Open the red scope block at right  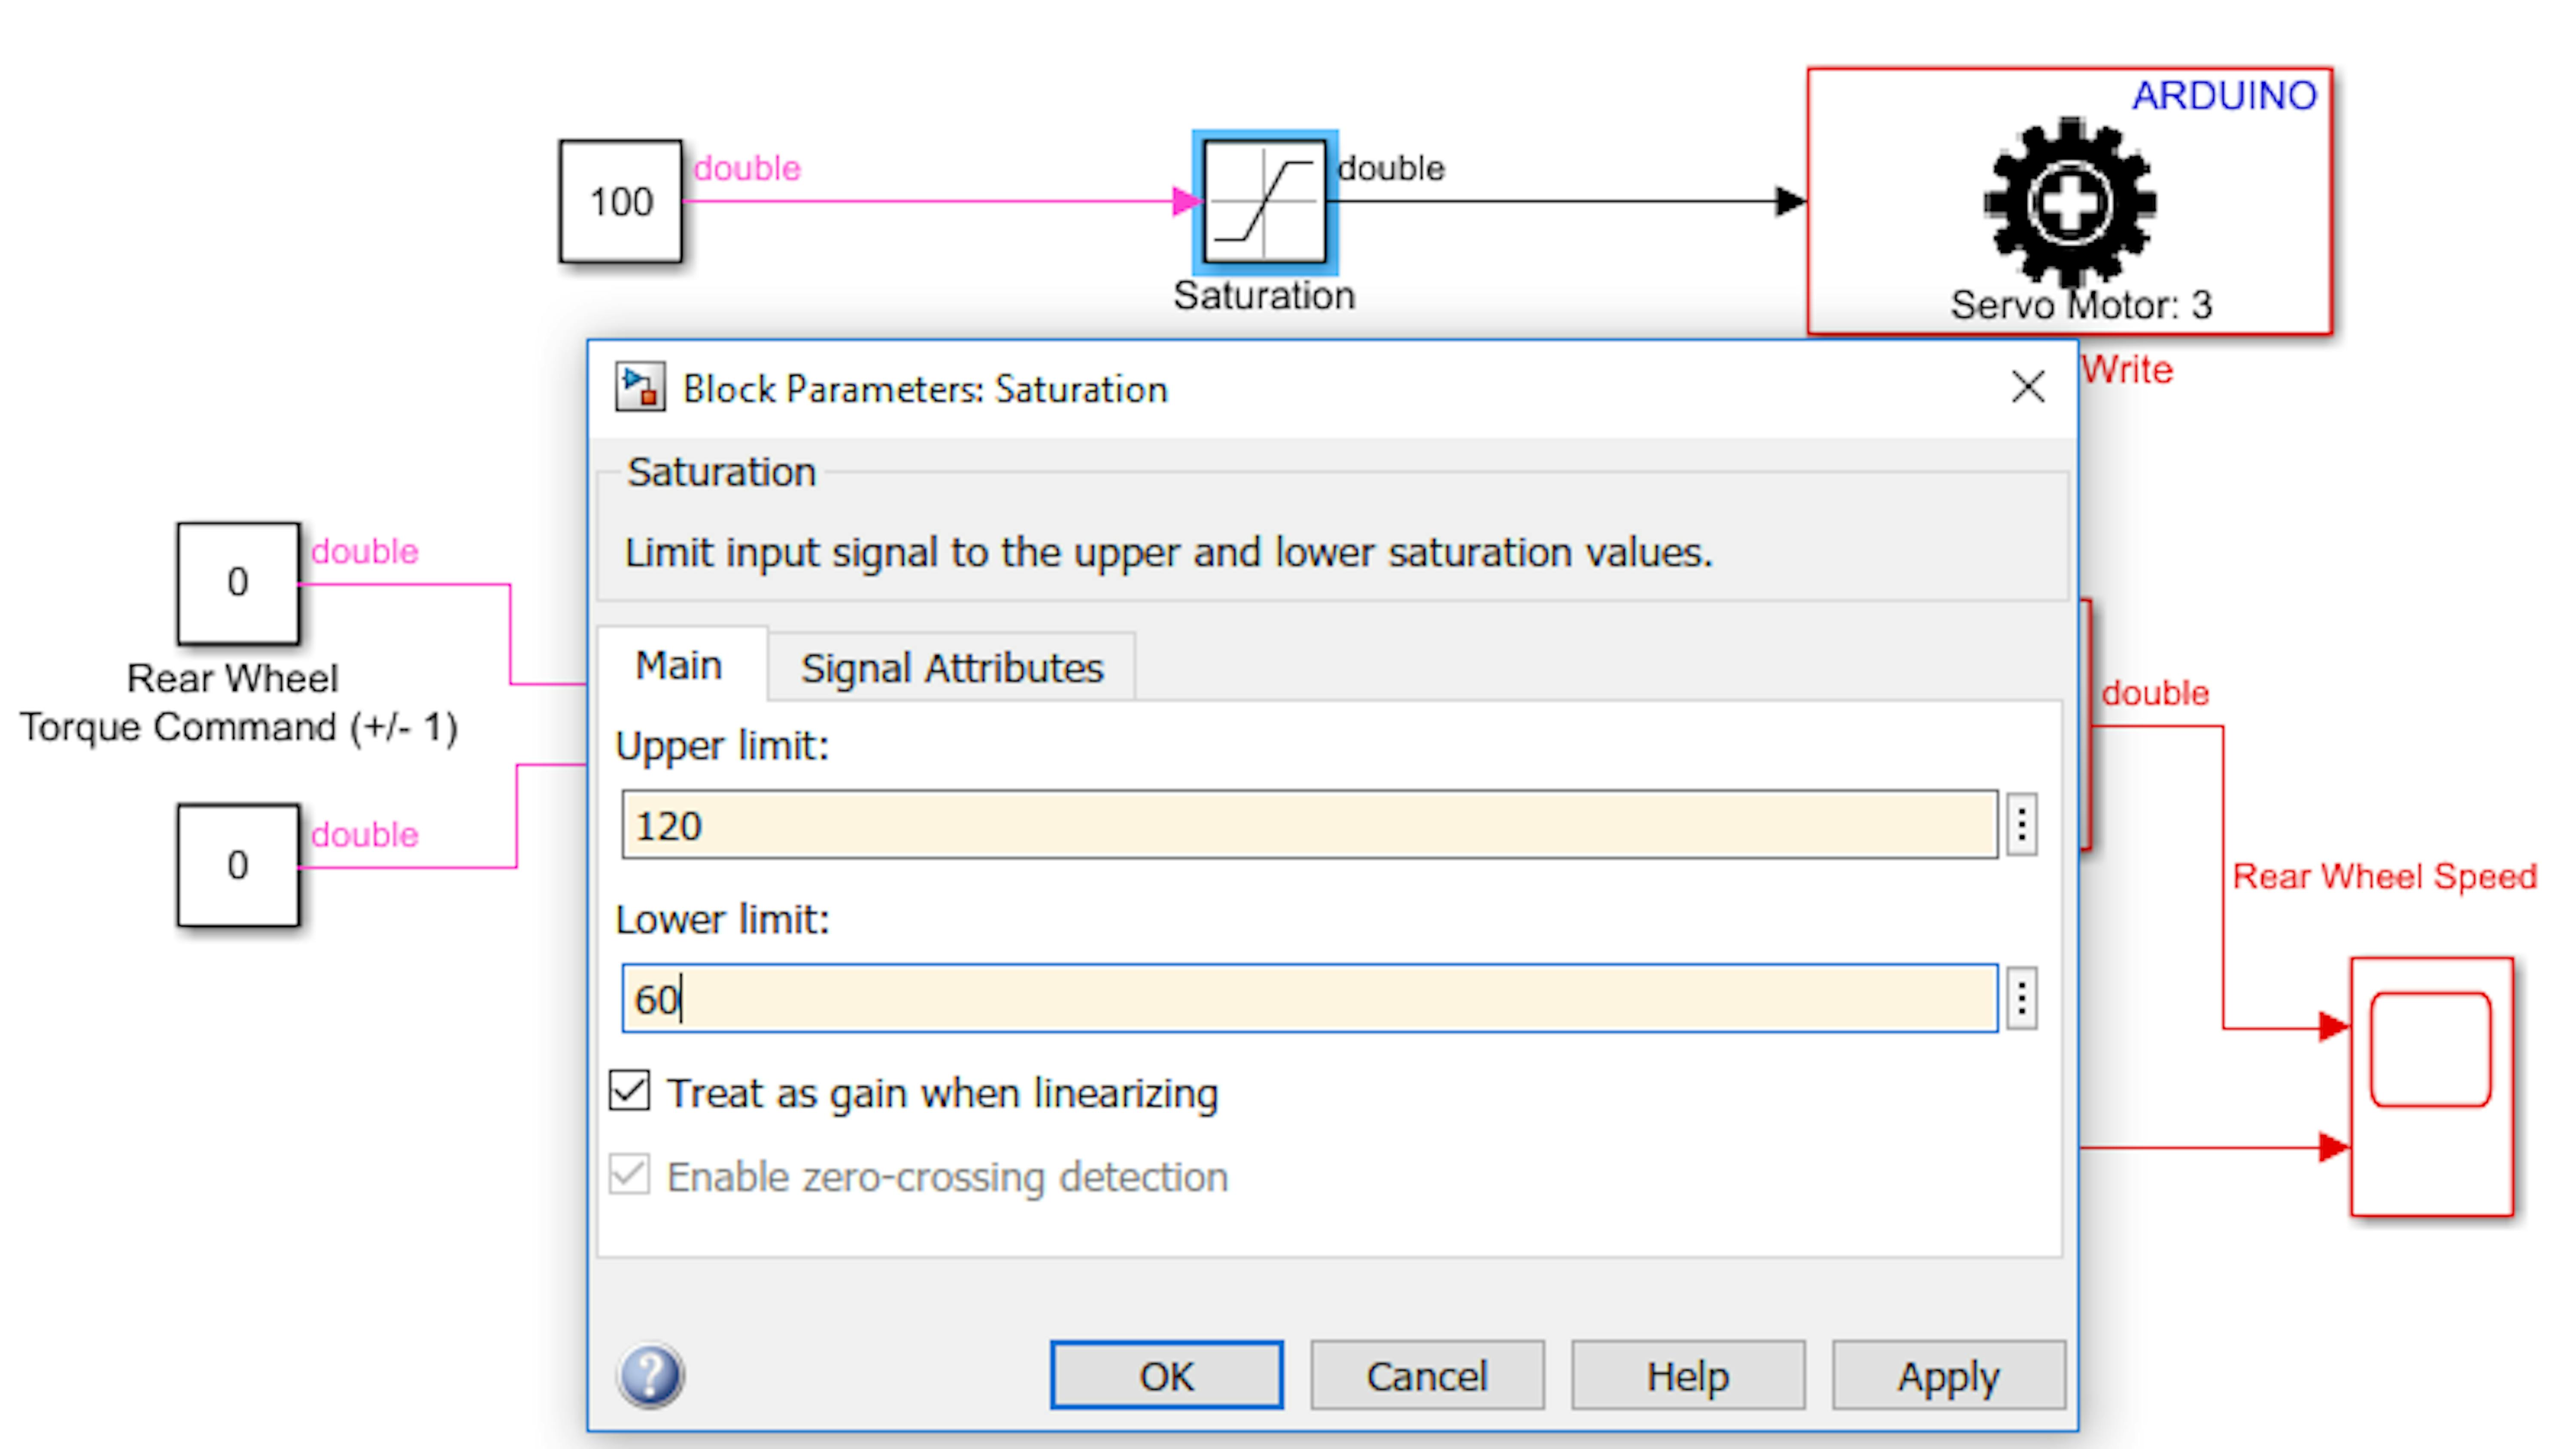coord(2432,1087)
